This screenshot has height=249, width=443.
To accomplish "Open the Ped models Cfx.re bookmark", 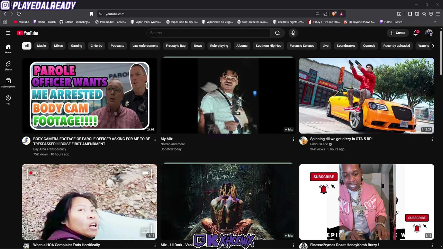I will 111,22.
